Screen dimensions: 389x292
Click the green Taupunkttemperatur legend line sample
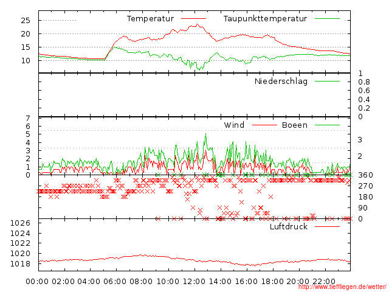click(x=327, y=19)
